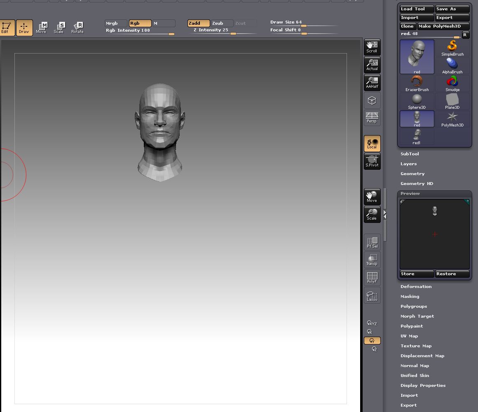The width and height of the screenshot is (478, 412).
Task: Expand the Deformation panel
Action: click(x=416, y=286)
